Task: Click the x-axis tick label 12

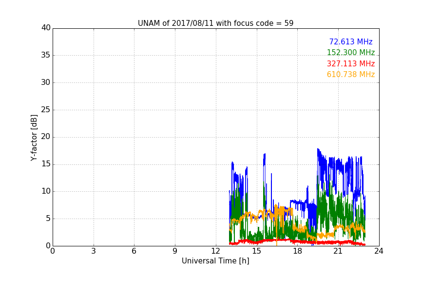Action: pyautogui.click(x=215, y=251)
